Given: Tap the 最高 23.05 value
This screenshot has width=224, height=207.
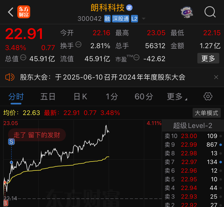Looking at the screenshot, I should click(x=156, y=33).
